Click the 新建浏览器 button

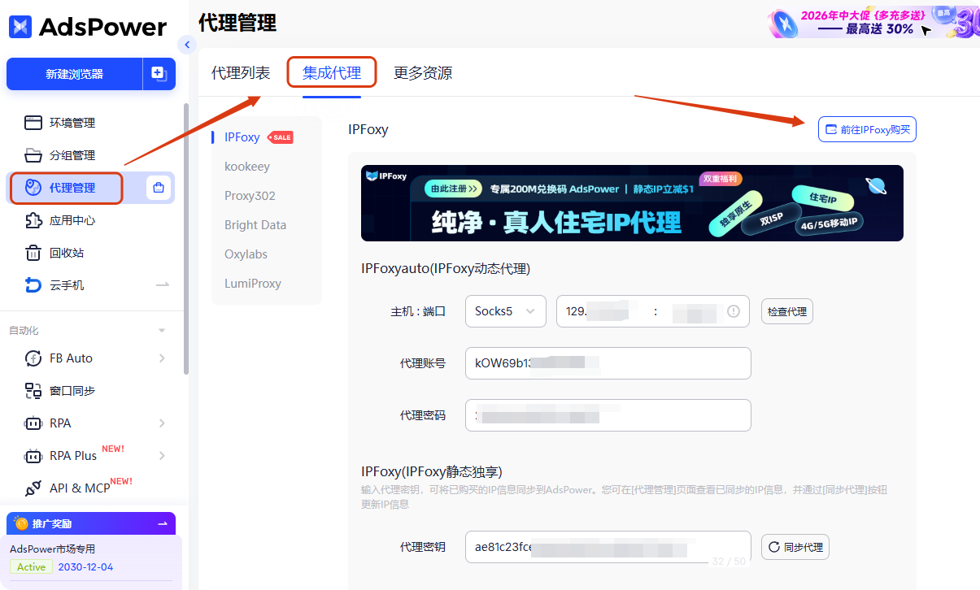75,74
